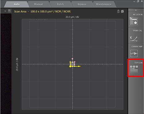Viewport: 144px width, 114px height.
Task: Click the Scan Area 100.0 x 100.0 µm² title
Action: tap(42, 11)
